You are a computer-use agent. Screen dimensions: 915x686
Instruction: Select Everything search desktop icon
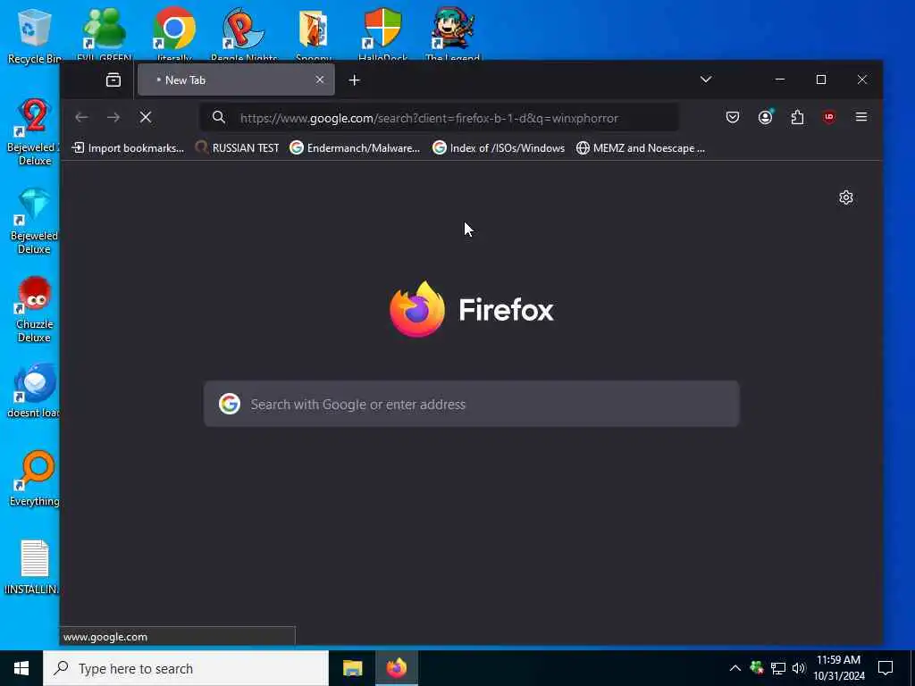(x=34, y=479)
